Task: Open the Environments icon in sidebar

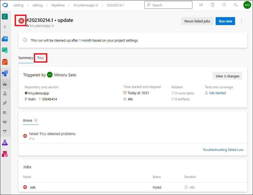Action: [5, 93]
